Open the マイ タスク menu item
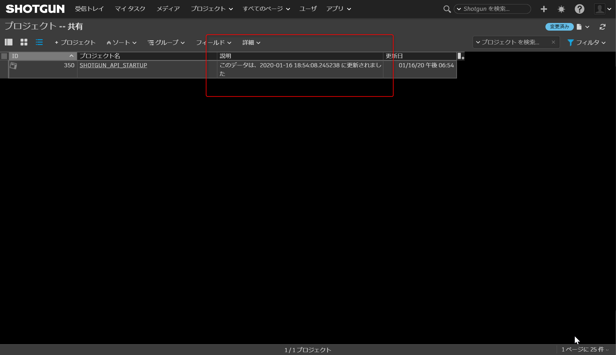The height and width of the screenshot is (355, 616). click(x=130, y=9)
